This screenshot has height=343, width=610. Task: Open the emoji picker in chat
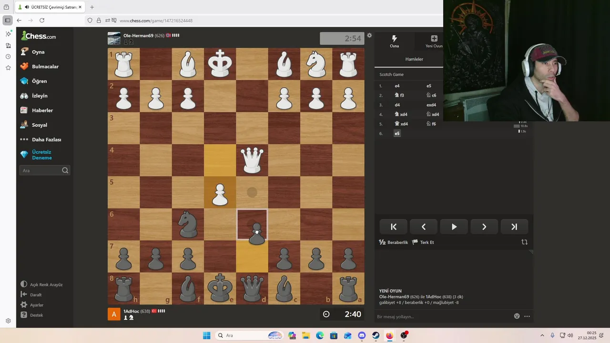[x=517, y=316]
